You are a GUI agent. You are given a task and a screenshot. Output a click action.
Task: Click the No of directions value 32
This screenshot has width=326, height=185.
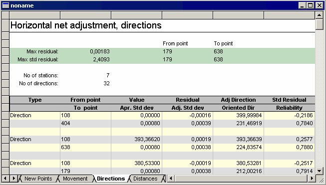(x=106, y=83)
